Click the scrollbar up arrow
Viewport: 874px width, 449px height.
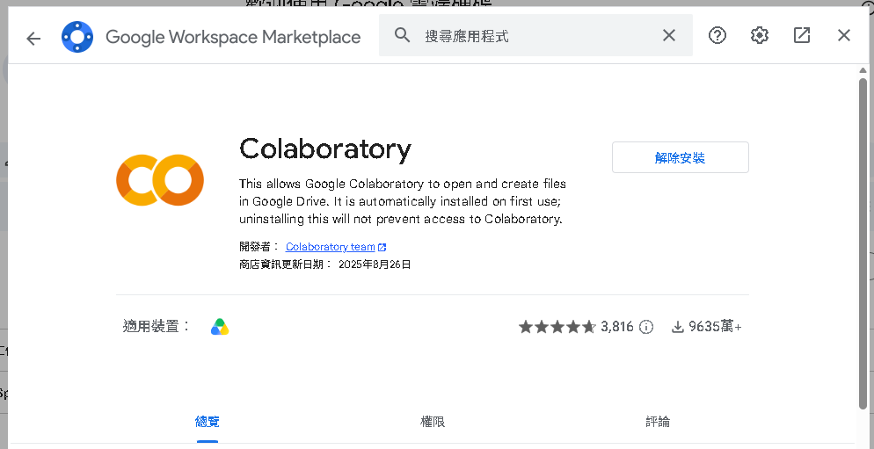863,70
